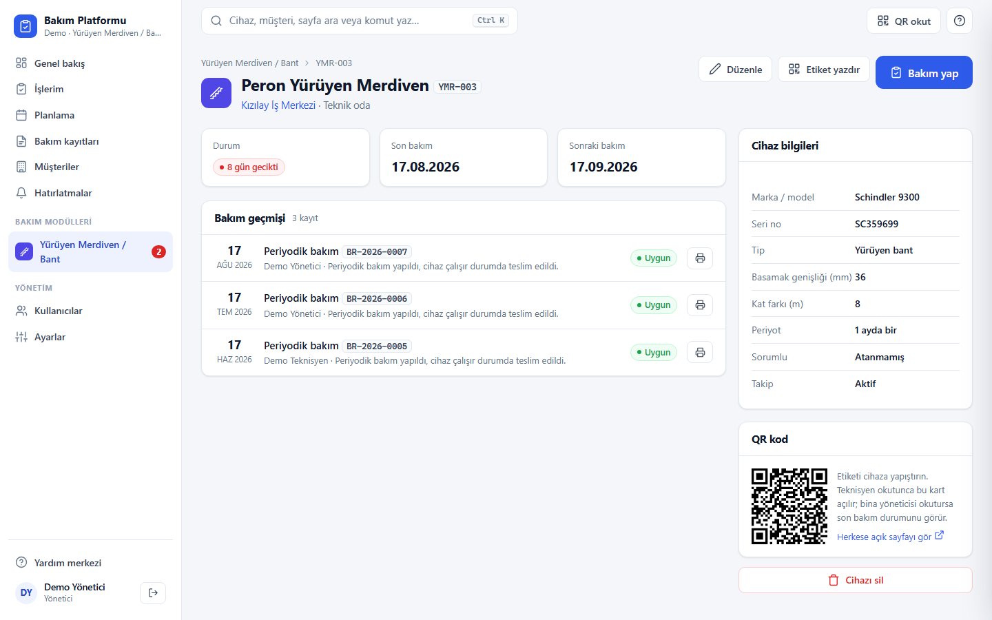The width and height of the screenshot is (992, 620).
Task: Open the help question-mark icon at top right
Action: pyautogui.click(x=960, y=21)
